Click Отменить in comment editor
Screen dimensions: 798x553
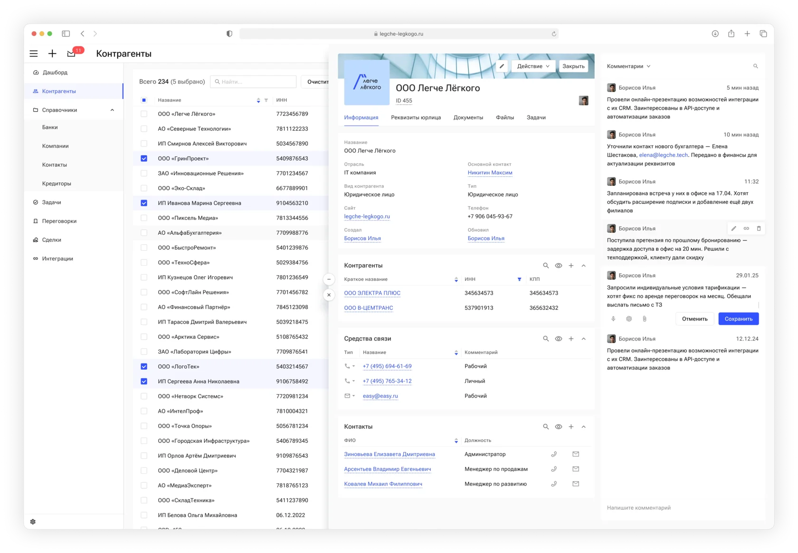(695, 319)
